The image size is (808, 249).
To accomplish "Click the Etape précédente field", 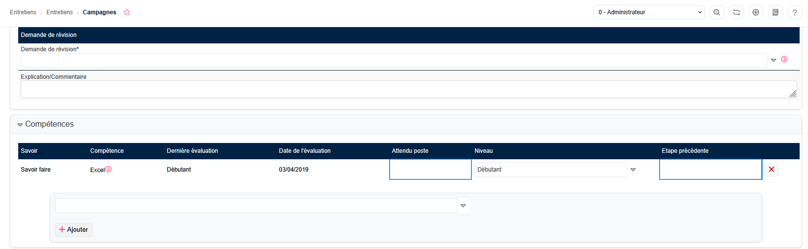I will click(x=710, y=170).
